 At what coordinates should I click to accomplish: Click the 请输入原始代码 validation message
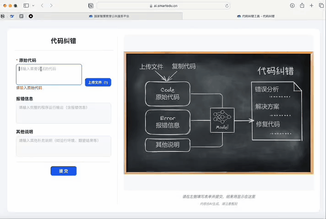click(29, 88)
